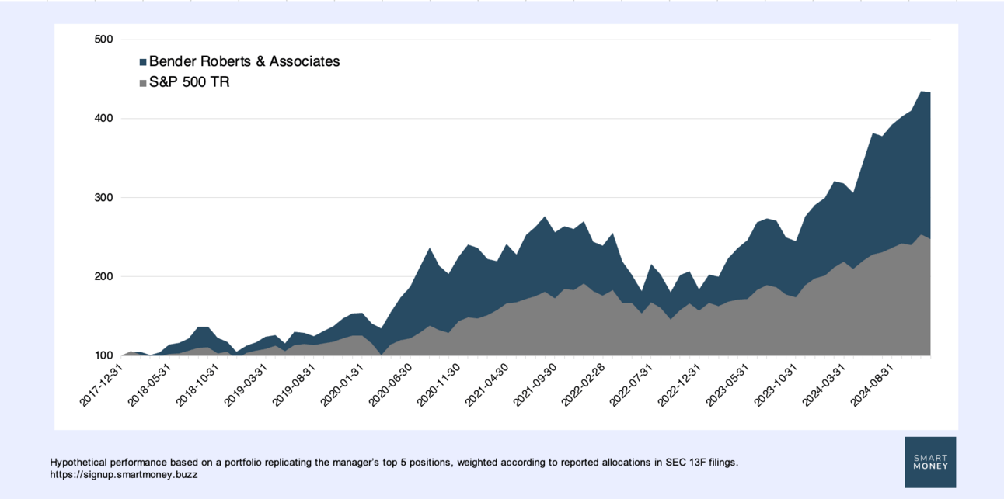Click the 2018-05-31 date label
The width and height of the screenshot is (1004, 499).
150,384
